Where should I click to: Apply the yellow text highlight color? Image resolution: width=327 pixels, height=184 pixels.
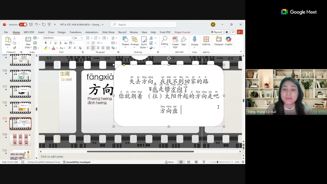click(x=46, y=48)
